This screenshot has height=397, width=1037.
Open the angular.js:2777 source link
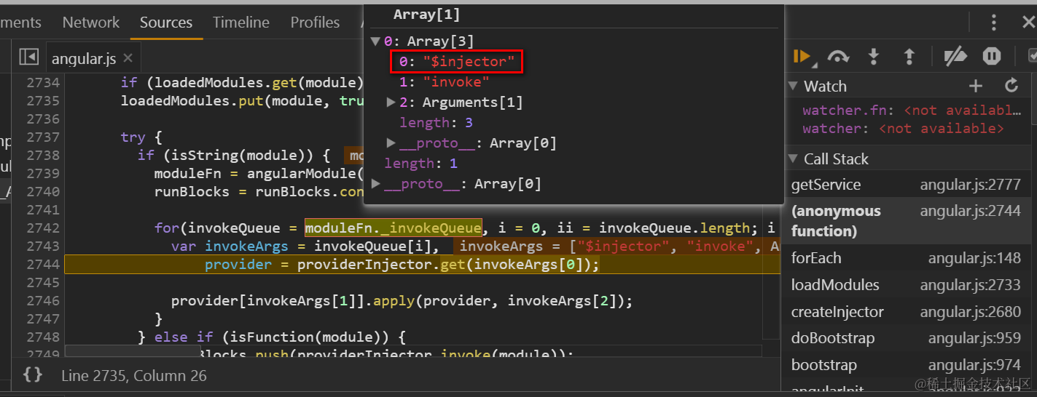(970, 185)
